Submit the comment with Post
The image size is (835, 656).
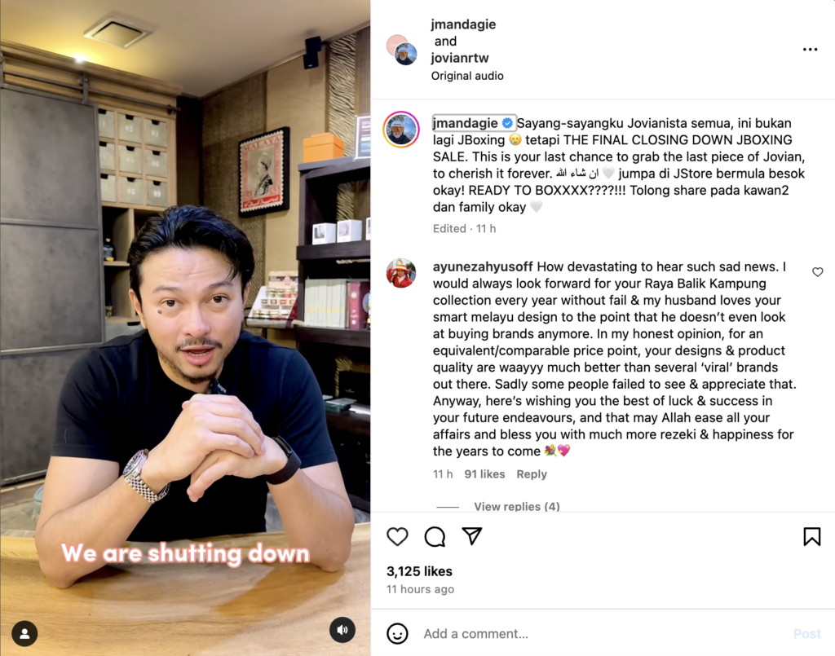point(806,634)
